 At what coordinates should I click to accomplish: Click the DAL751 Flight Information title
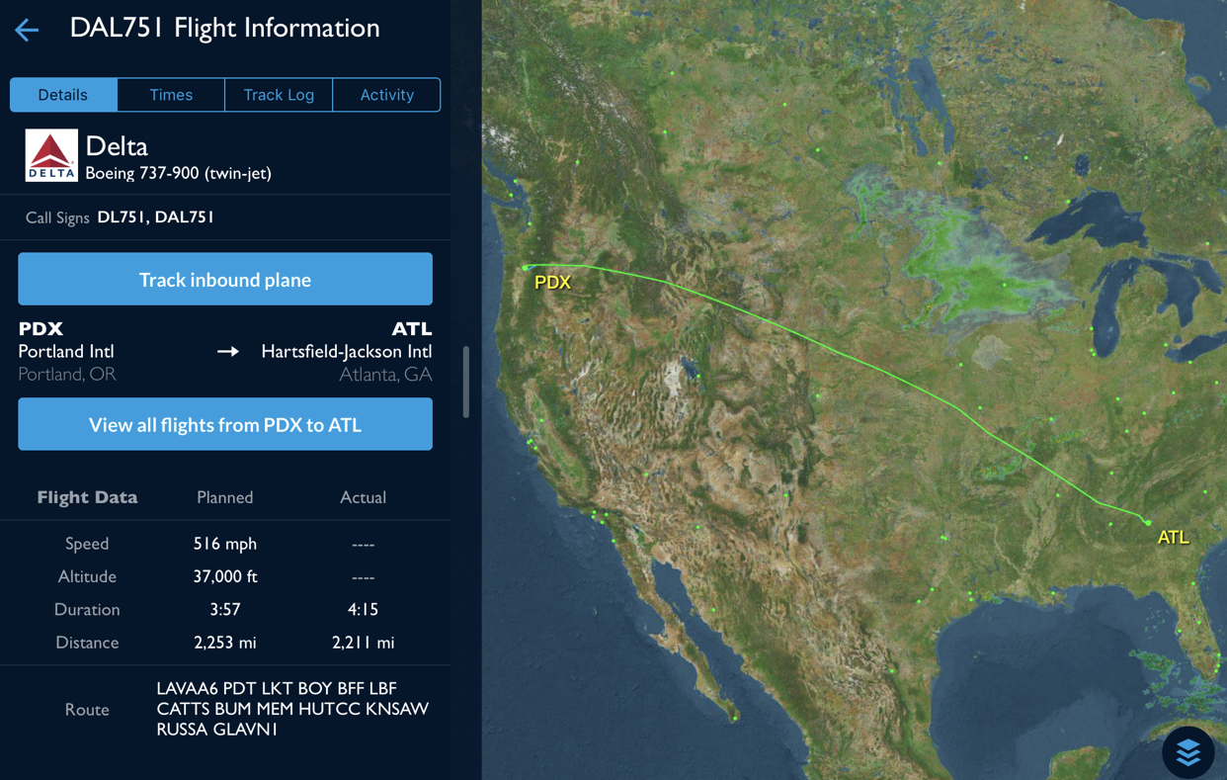point(224,28)
